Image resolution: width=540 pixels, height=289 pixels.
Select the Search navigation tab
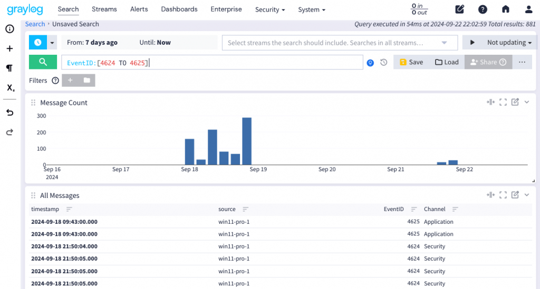pos(68,9)
